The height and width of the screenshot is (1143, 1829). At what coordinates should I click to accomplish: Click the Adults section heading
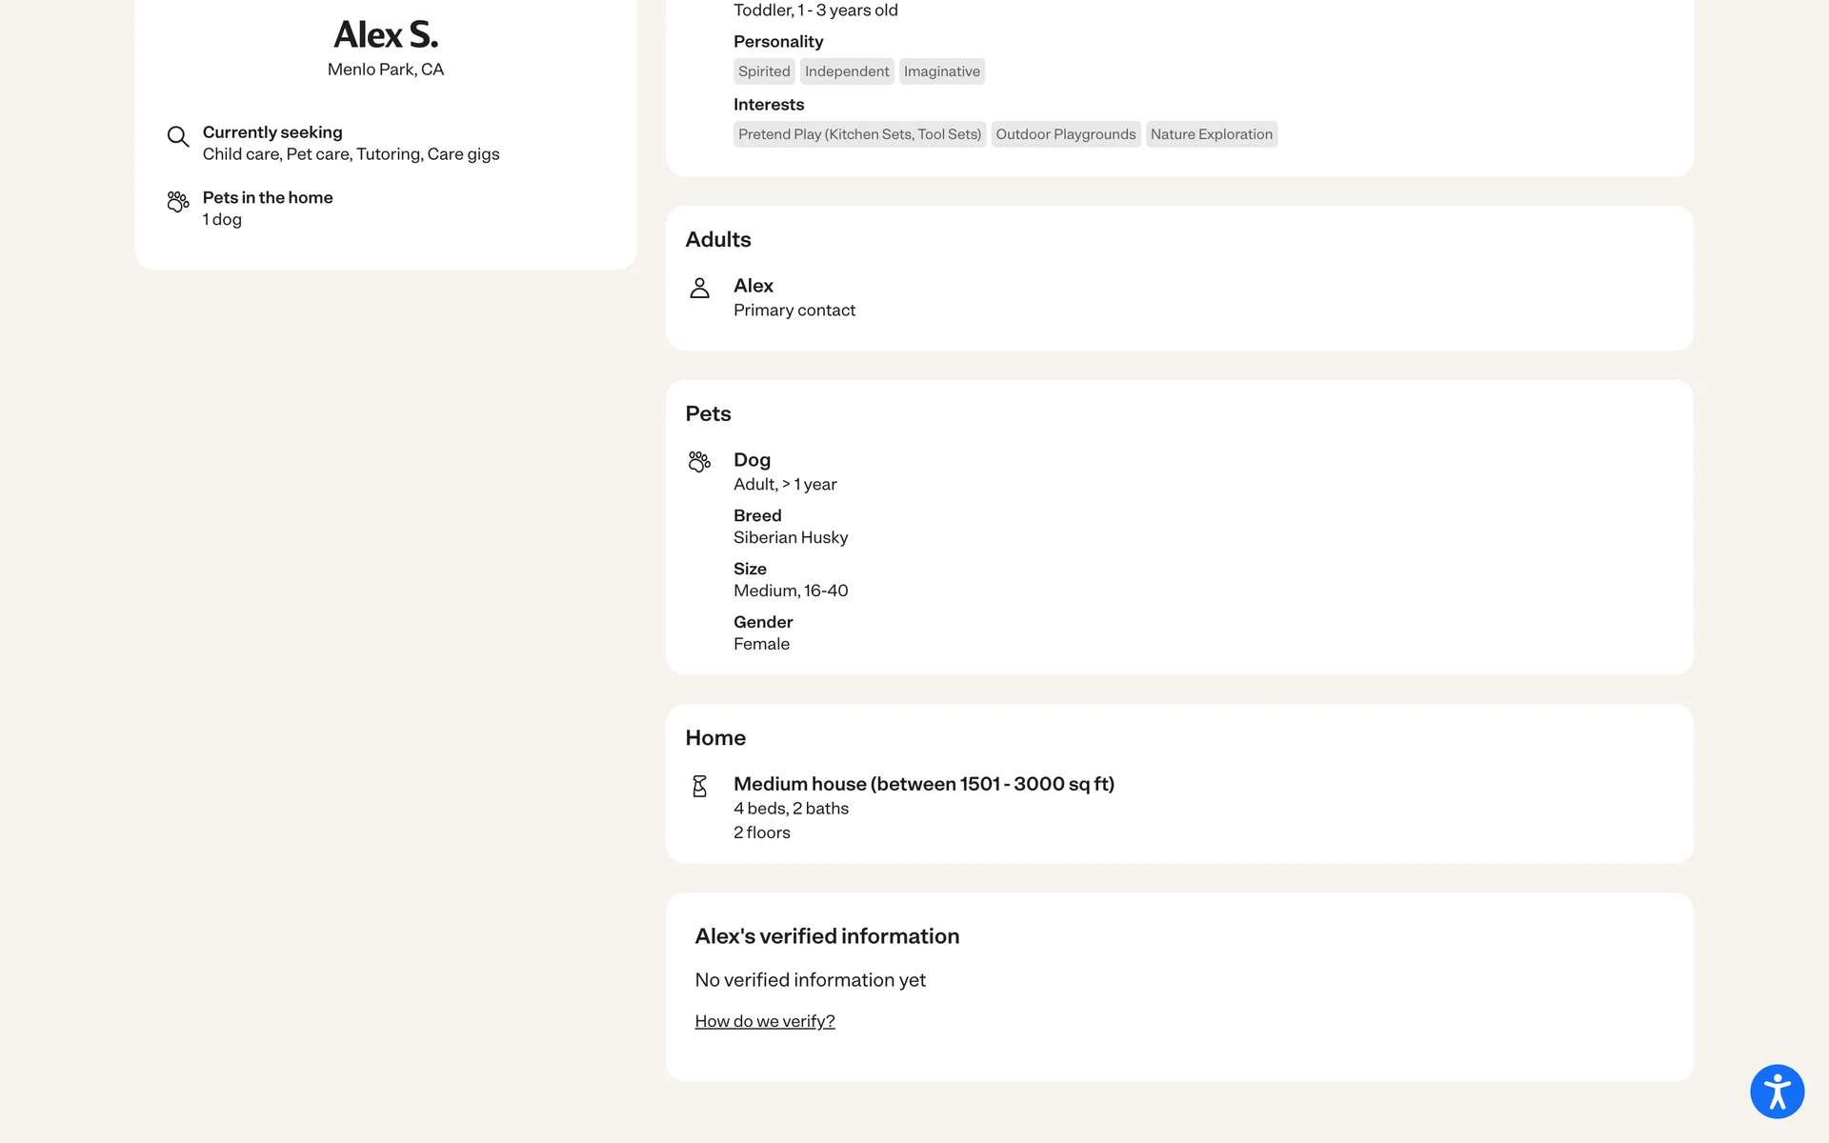pos(718,240)
